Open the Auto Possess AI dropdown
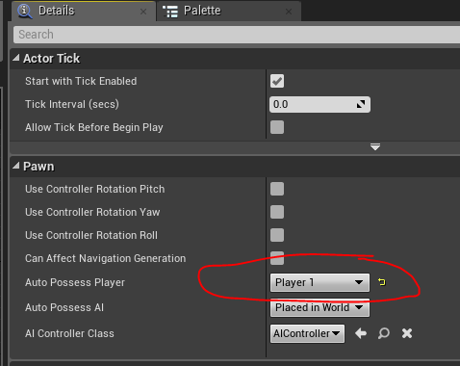The height and width of the screenshot is (366, 460). [x=319, y=307]
